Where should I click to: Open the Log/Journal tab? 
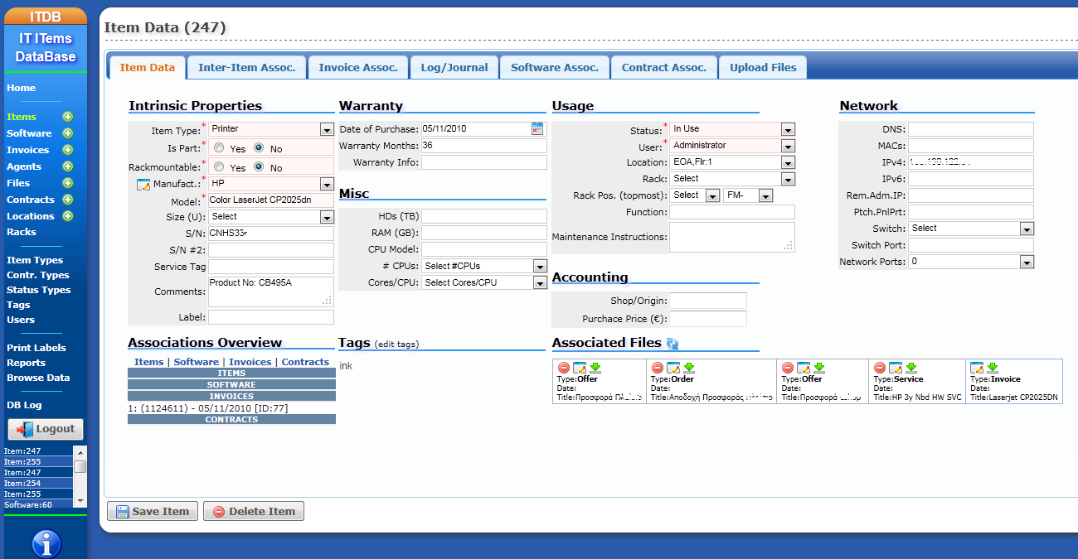[454, 67]
